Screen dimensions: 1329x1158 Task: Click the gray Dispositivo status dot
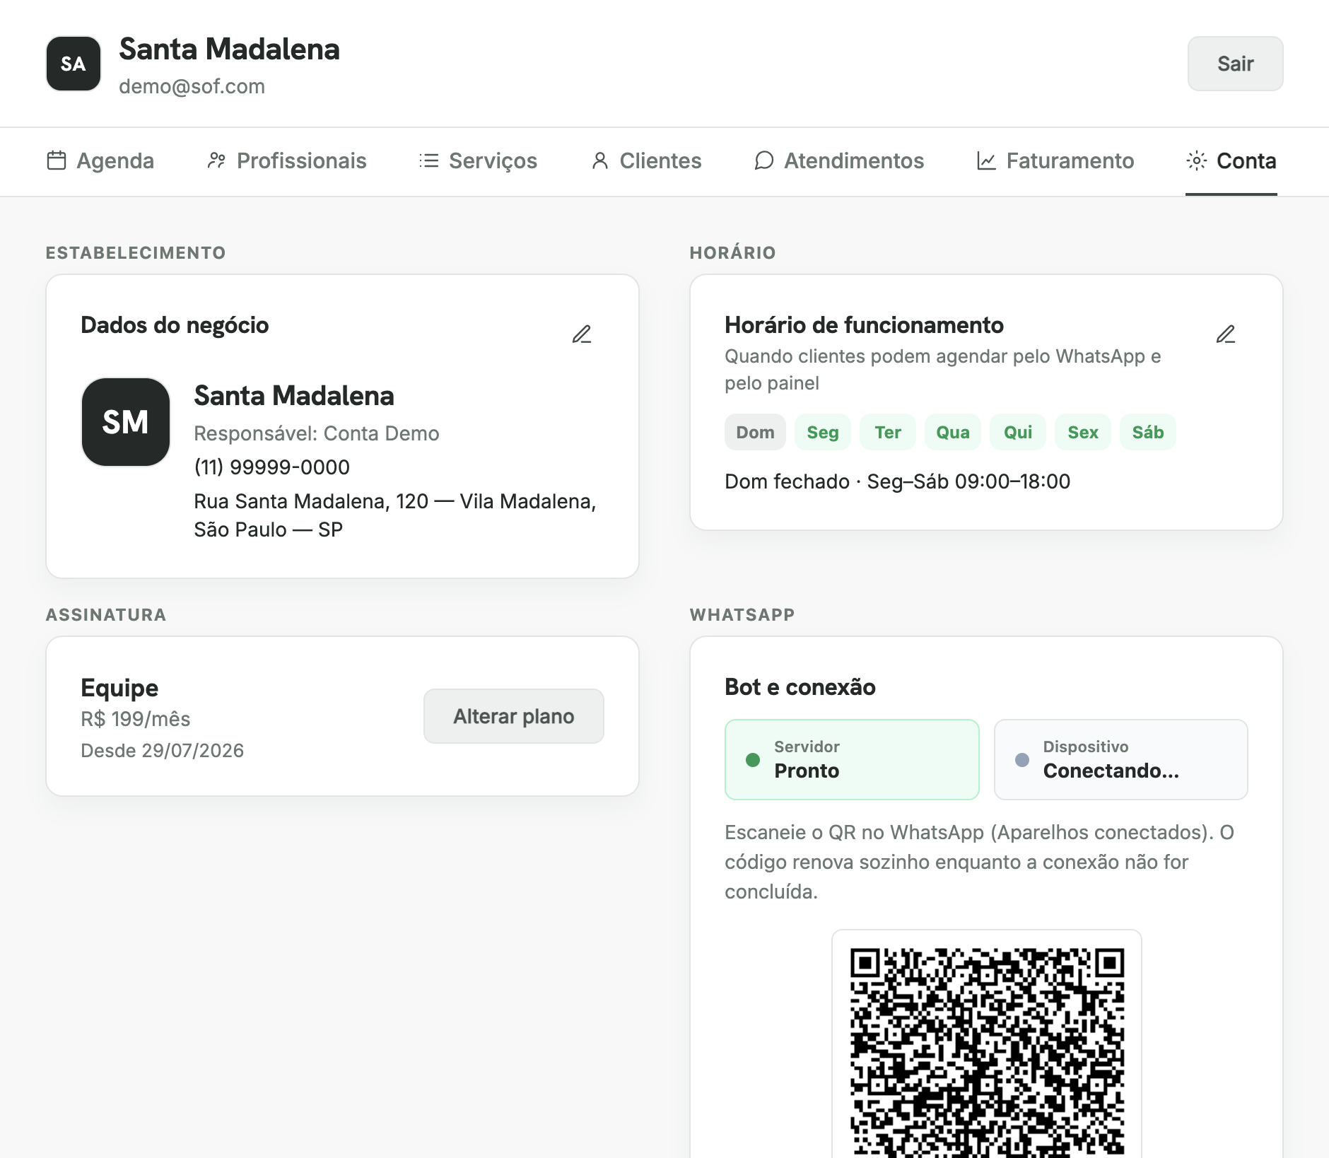[x=1022, y=759]
